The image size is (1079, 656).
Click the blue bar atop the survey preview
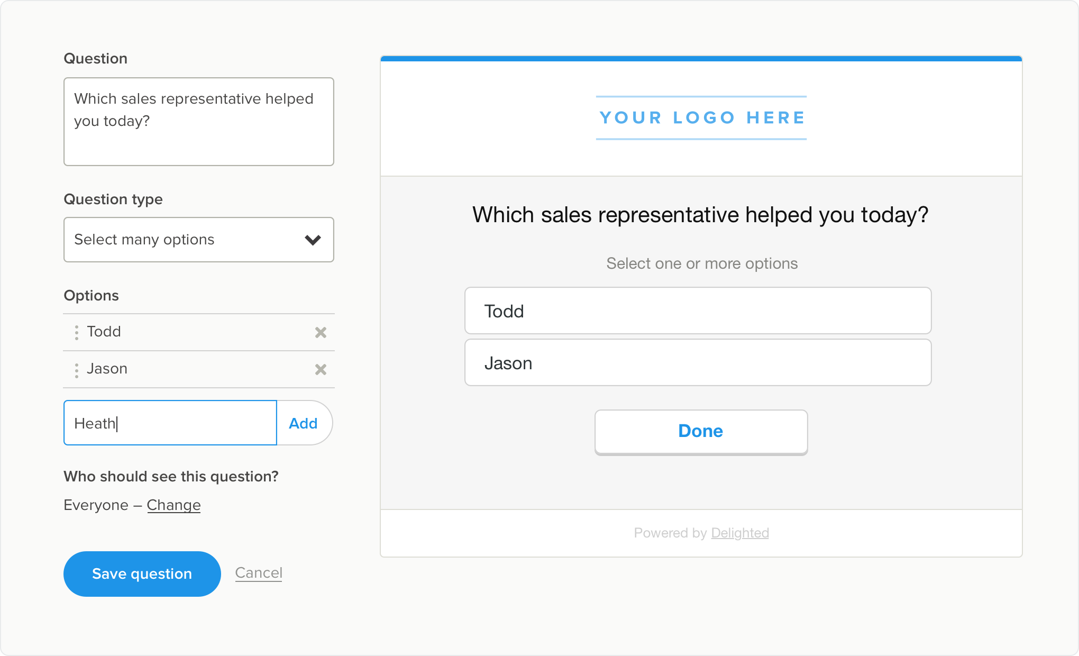pos(701,58)
